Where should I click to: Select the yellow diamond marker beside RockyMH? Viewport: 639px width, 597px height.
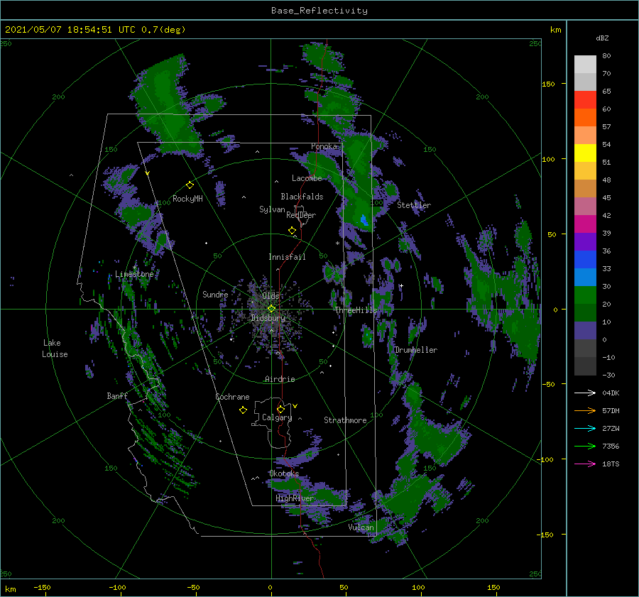click(190, 185)
